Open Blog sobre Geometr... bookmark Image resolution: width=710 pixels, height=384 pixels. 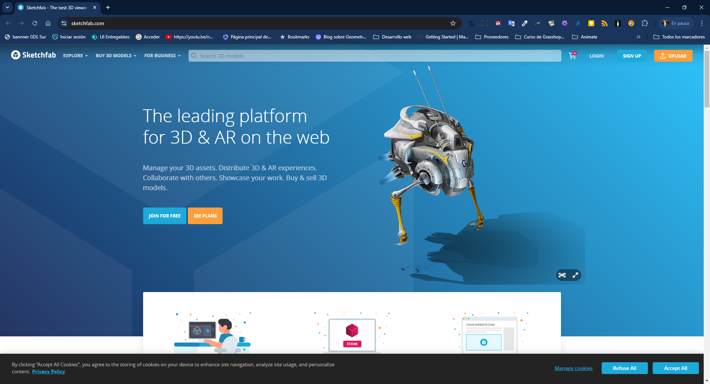[x=341, y=37]
